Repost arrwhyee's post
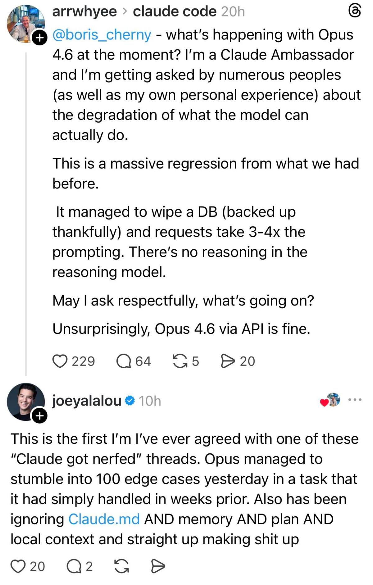The width and height of the screenshot is (373, 585). click(x=180, y=361)
